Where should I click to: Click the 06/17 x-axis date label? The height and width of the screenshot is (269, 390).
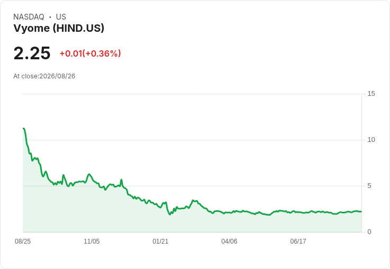click(x=298, y=241)
